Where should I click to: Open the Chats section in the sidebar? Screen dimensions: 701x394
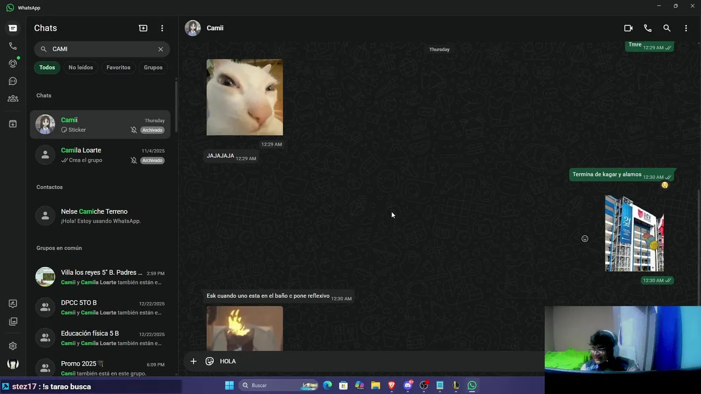[13, 28]
